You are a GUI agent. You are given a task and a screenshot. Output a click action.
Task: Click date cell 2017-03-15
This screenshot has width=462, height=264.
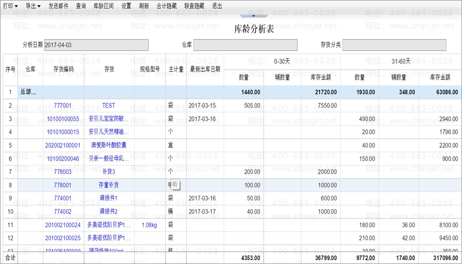[x=202, y=105]
